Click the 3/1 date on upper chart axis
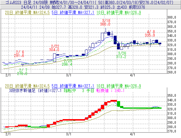181x138 pixels. 69,75
